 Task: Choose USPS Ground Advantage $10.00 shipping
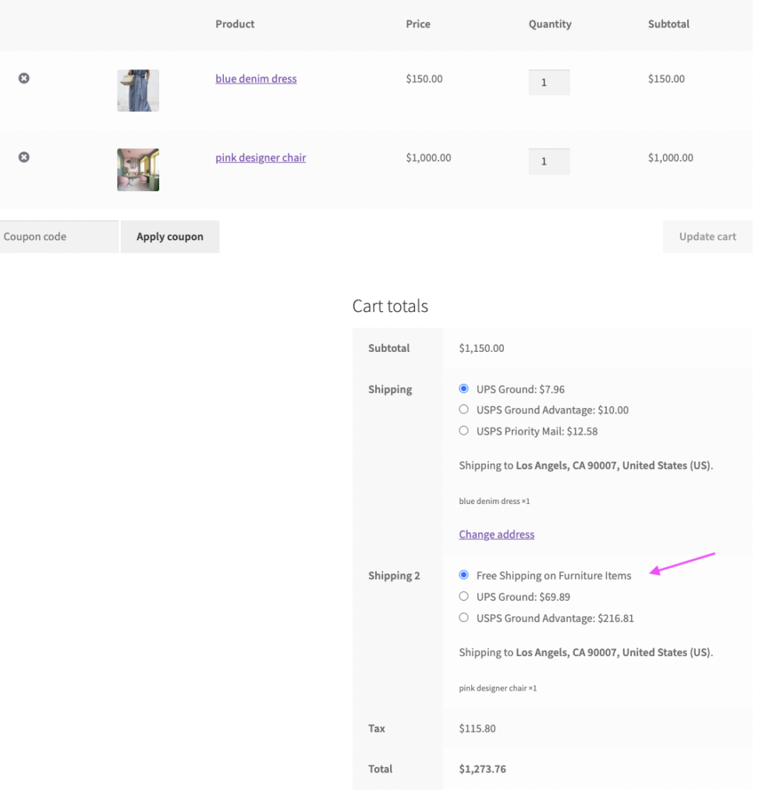click(x=464, y=410)
